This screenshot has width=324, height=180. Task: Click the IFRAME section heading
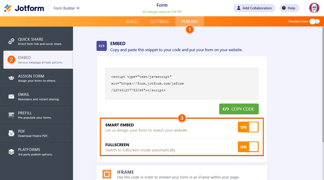tap(125, 172)
